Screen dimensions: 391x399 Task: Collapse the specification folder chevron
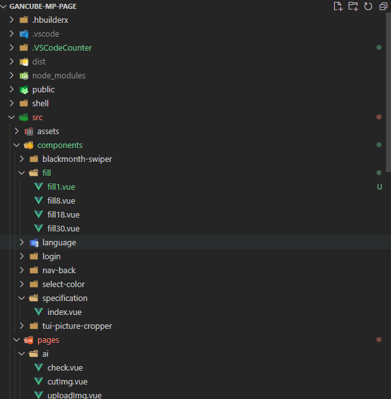coord(22,298)
